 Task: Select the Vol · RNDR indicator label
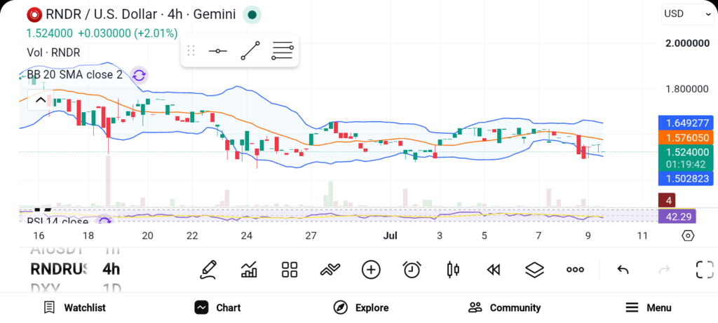click(53, 53)
